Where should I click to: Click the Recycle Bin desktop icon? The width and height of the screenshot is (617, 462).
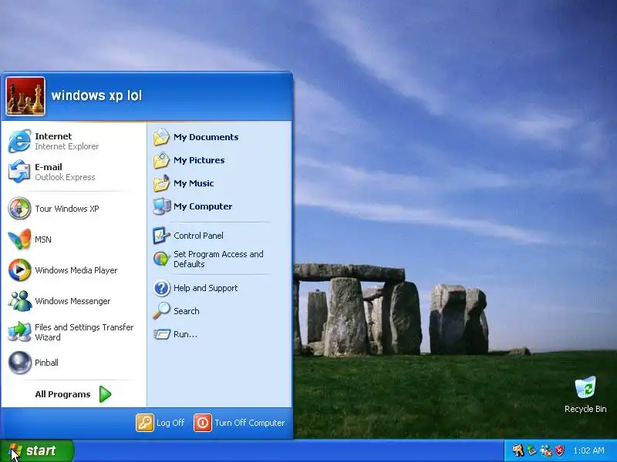click(x=585, y=387)
